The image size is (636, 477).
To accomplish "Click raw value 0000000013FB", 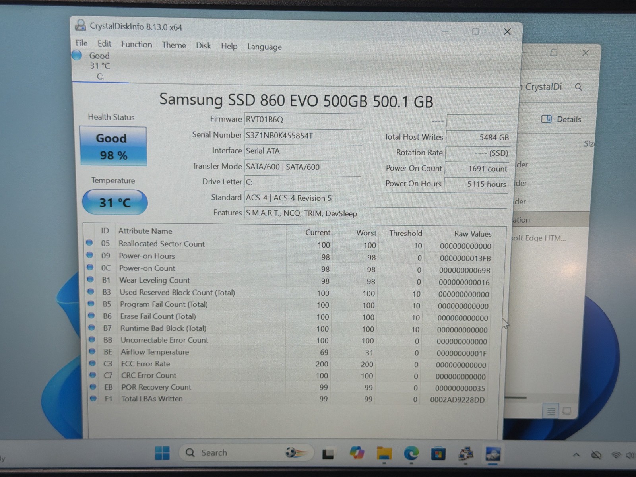I will pyautogui.click(x=465, y=258).
